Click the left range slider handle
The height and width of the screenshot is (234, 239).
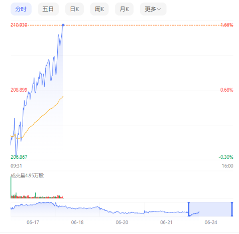(x=189, y=209)
